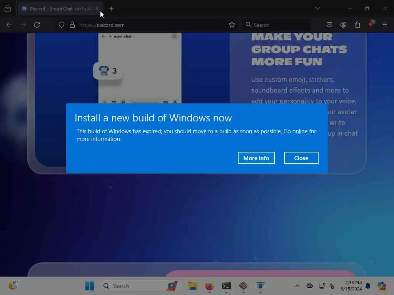Click the Firefox Search box
This screenshot has height=295, width=394.
276,25
